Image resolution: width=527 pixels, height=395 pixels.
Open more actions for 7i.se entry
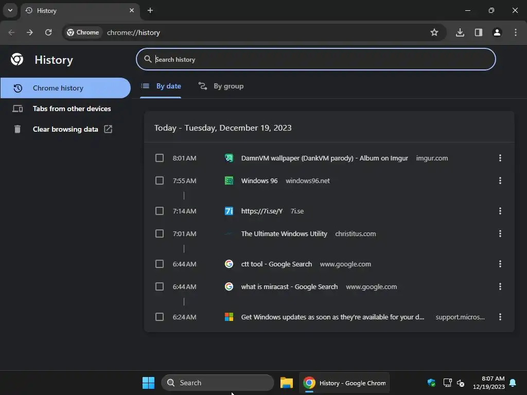click(x=500, y=211)
